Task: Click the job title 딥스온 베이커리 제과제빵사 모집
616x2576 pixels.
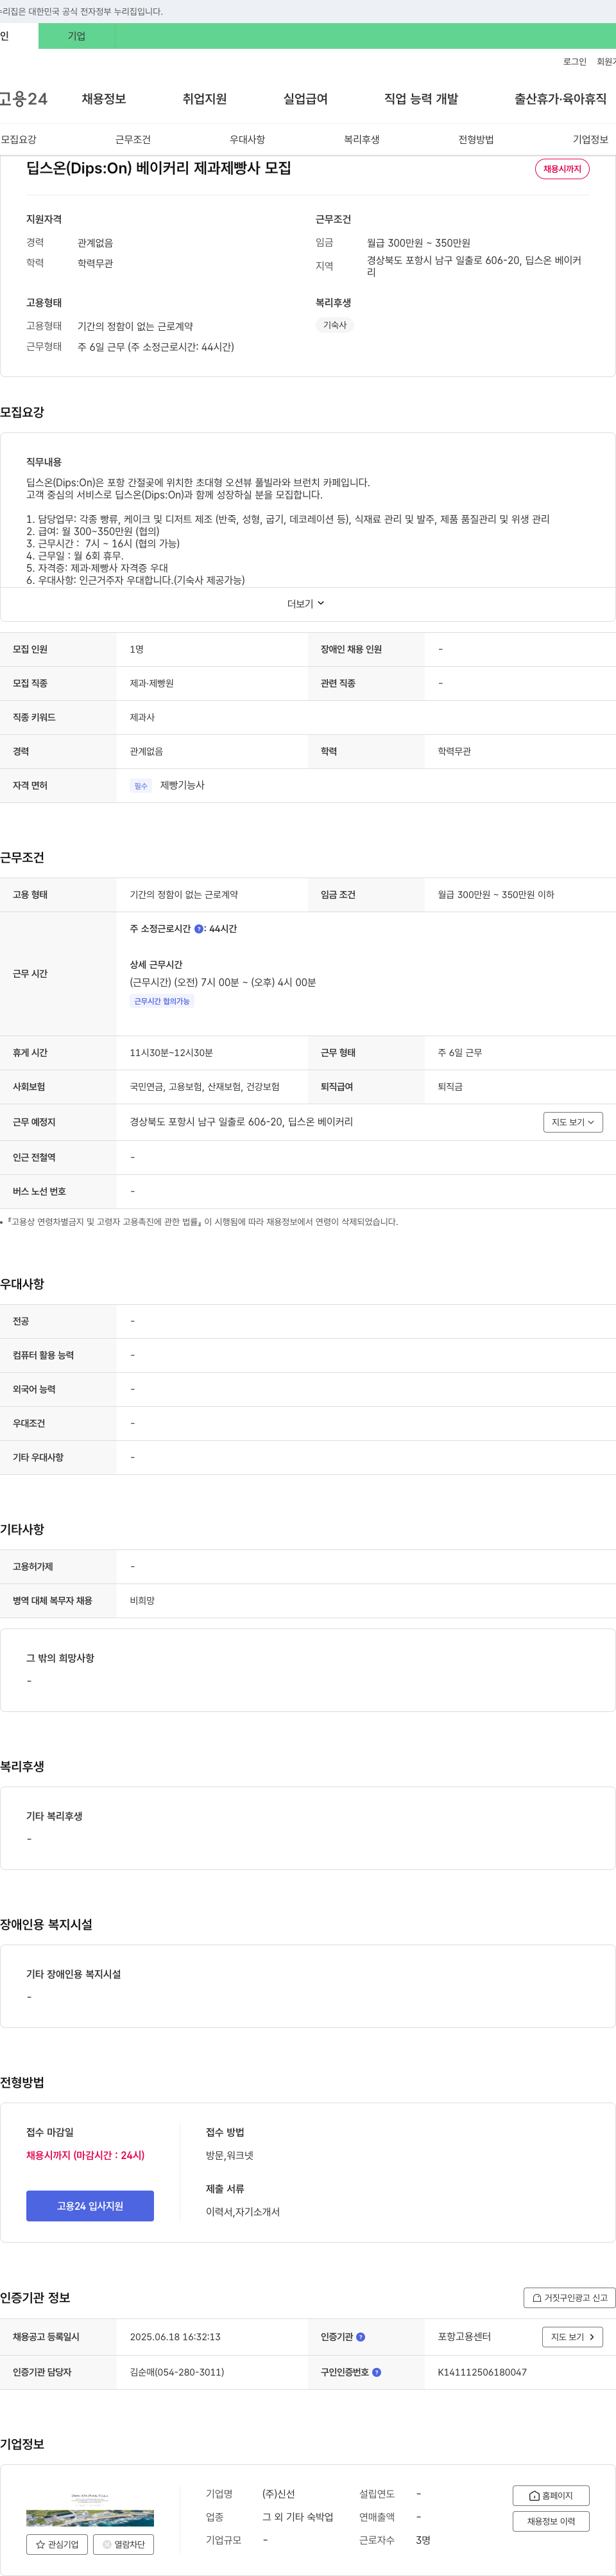Action: [158, 168]
